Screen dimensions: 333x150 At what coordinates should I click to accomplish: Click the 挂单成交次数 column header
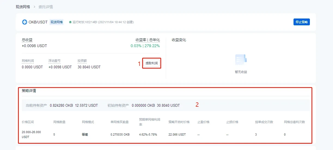(264, 122)
